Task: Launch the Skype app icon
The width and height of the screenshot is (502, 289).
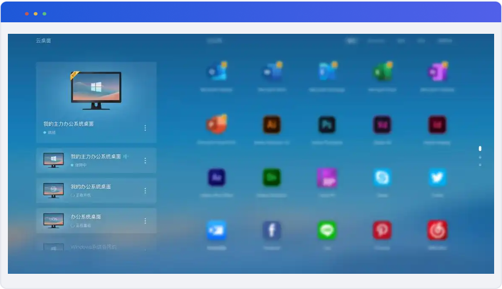Action: (382, 177)
